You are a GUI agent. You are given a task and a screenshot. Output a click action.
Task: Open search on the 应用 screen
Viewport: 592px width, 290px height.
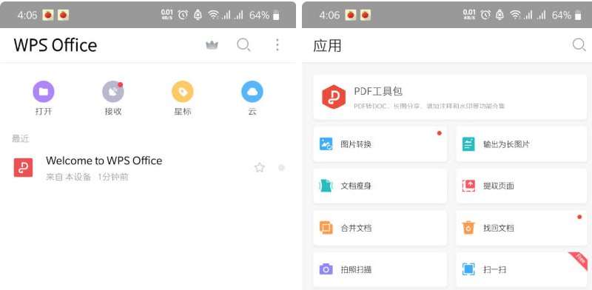tap(579, 45)
